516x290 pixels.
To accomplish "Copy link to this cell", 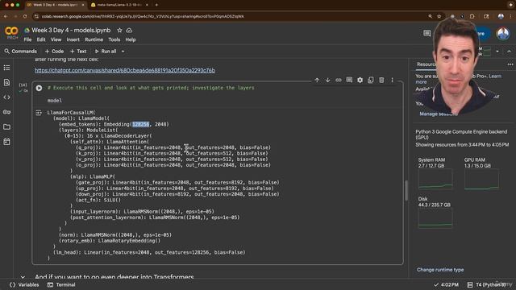I will pyautogui.click(x=339, y=80).
